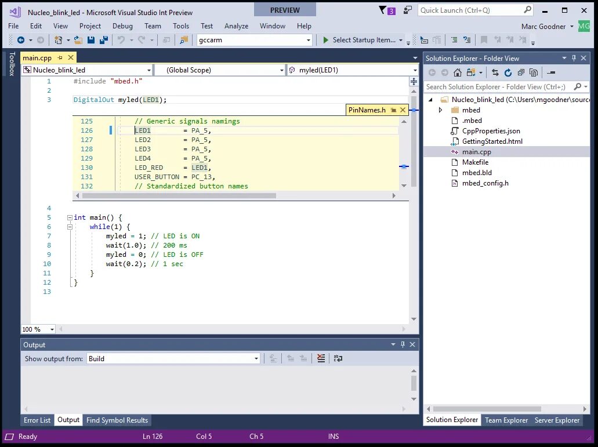Promote the PinNames.h peek to document
Screen dimensions: 598x447
393,110
